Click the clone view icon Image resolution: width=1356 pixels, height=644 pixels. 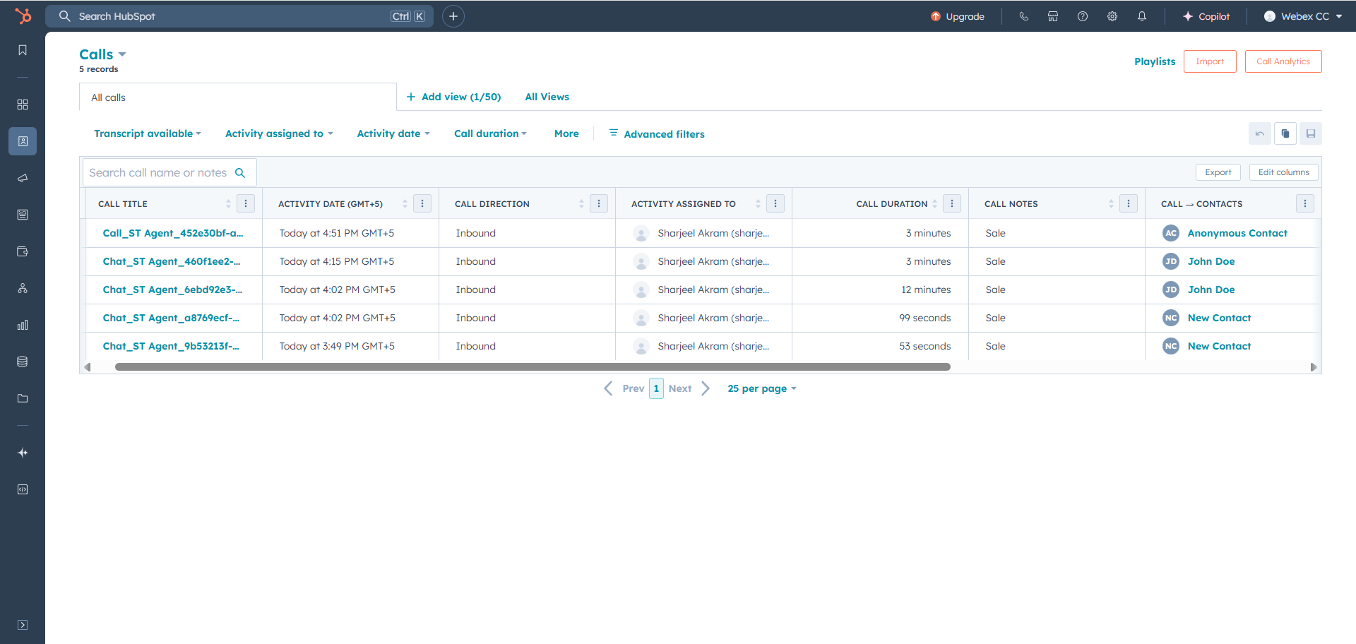tap(1285, 133)
